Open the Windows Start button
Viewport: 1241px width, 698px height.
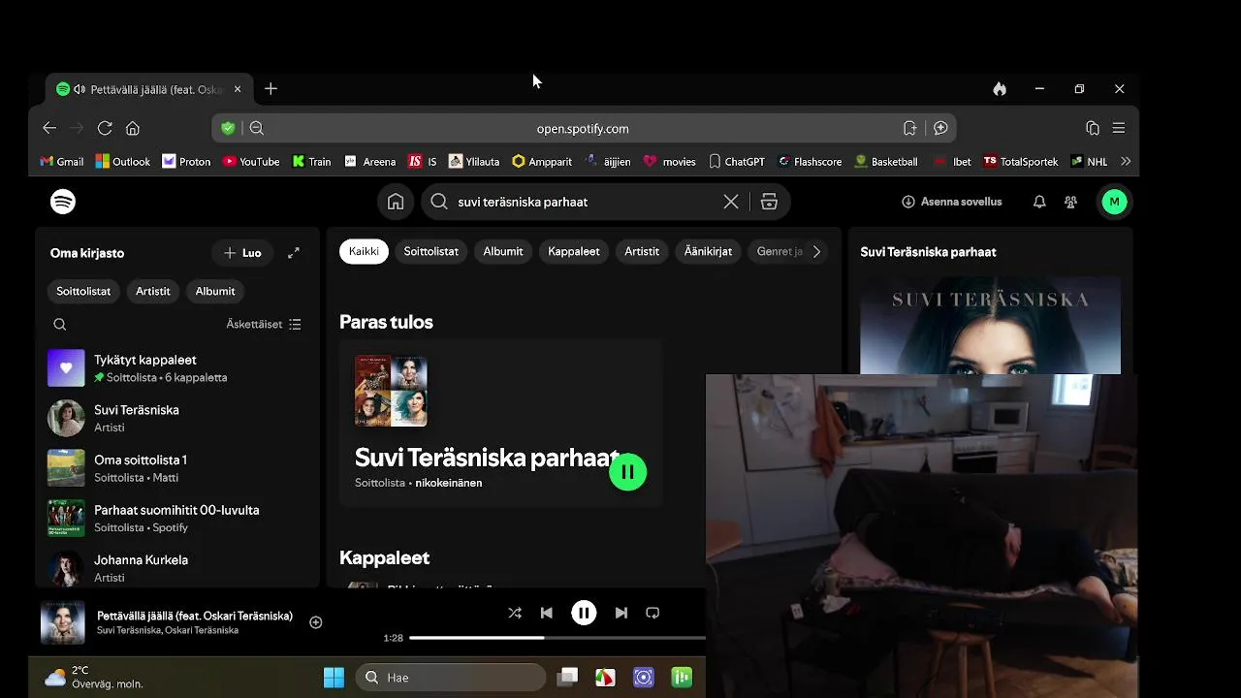334,678
